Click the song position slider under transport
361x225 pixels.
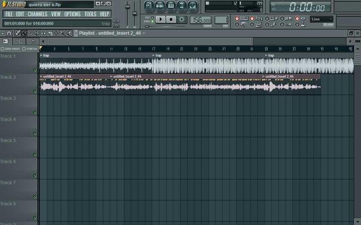coord(147,27)
